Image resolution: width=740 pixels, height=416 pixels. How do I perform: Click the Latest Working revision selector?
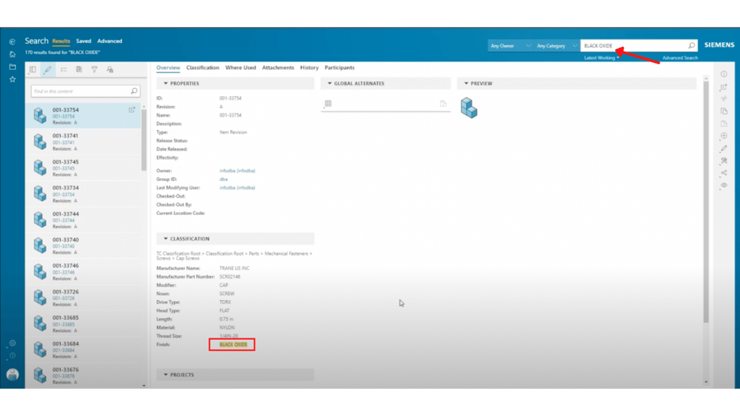tap(600, 57)
